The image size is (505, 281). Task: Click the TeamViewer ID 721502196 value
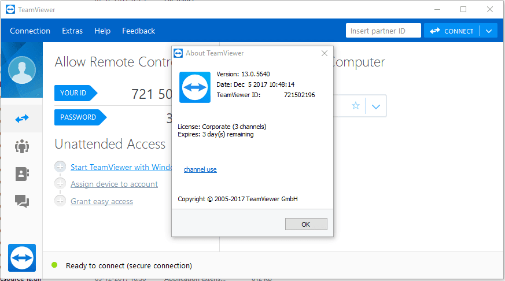click(300, 95)
